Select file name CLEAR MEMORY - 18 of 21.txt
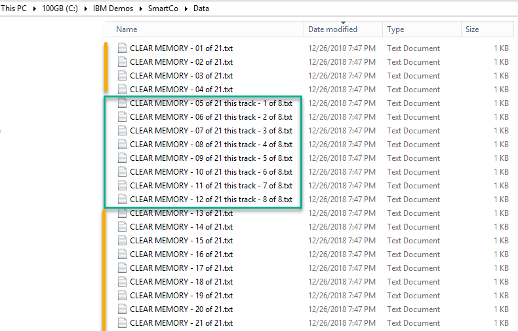The width and height of the screenshot is (518, 331). (x=181, y=282)
